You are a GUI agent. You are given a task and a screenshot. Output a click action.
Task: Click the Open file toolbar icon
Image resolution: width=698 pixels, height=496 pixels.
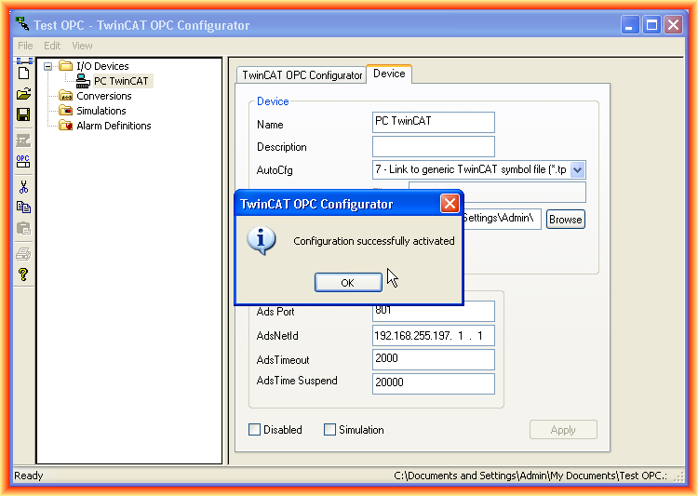[x=23, y=94]
